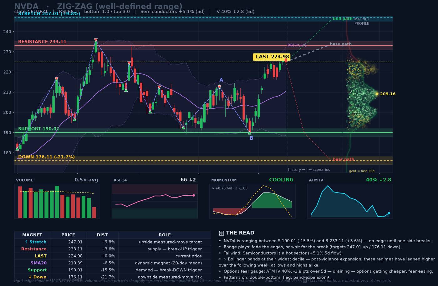The width and height of the screenshot is (438, 286).
Task: Click the 180 price axis label
Action: [7, 153]
